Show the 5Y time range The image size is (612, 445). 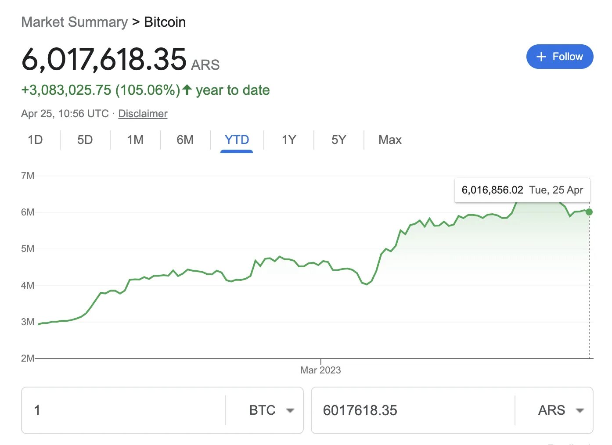(x=338, y=140)
